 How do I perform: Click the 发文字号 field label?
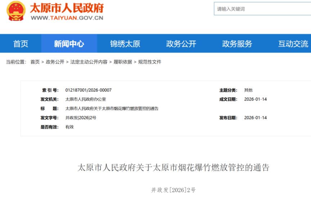click(49, 118)
